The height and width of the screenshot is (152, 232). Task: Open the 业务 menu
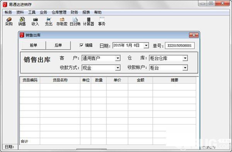(x=43, y=12)
